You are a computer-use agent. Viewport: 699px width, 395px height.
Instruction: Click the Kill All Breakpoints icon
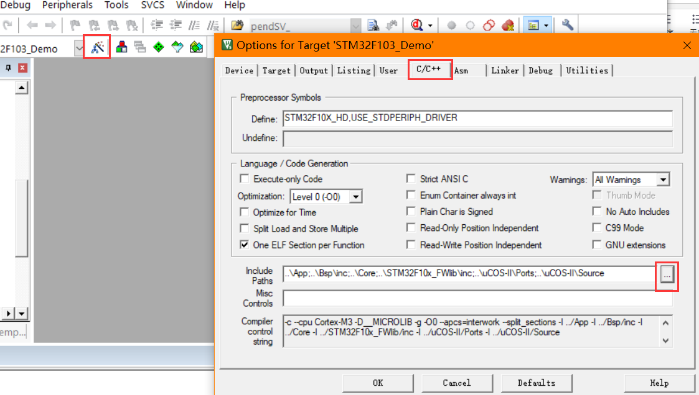(x=508, y=25)
